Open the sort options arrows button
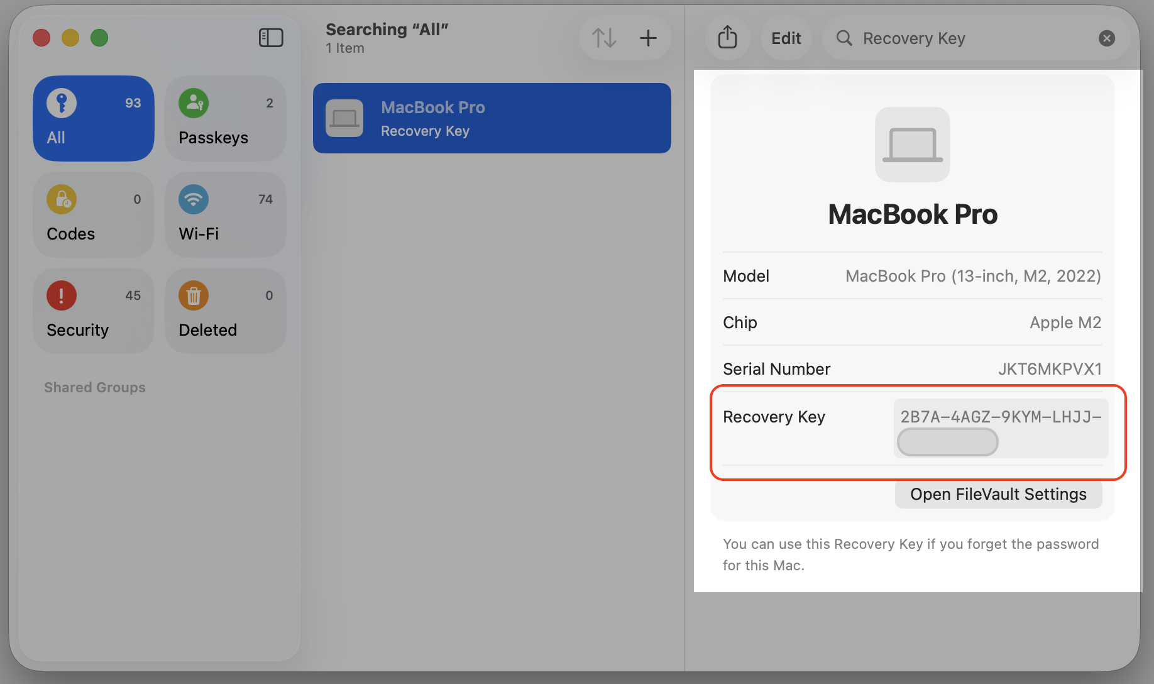1154x684 pixels. click(x=604, y=38)
